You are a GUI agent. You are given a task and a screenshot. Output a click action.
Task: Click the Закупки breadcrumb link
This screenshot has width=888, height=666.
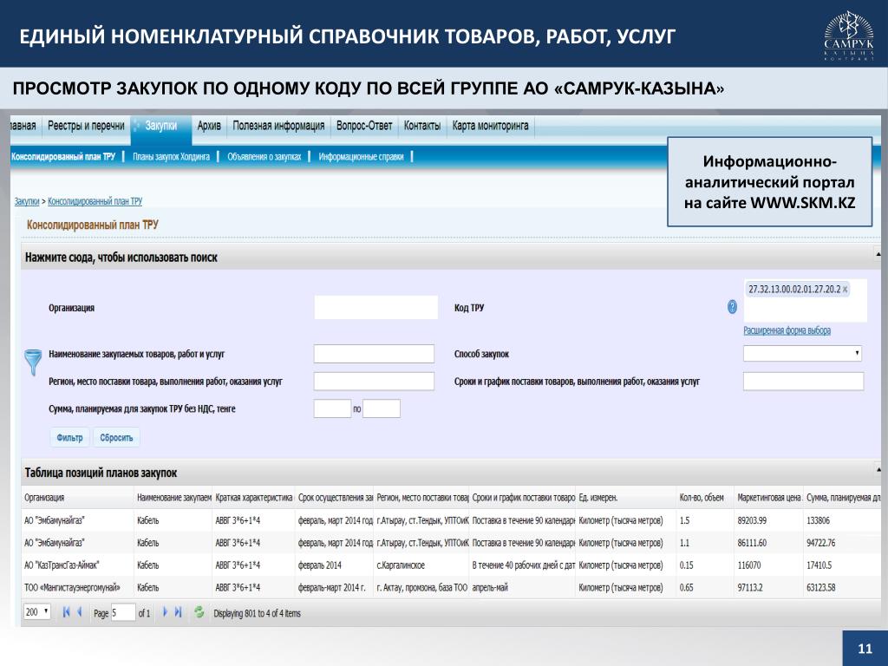[x=27, y=201]
